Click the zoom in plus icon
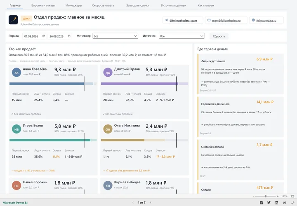 click(x=278, y=197)
